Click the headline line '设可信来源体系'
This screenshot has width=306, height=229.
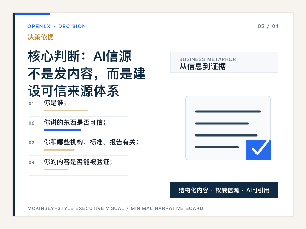coord(74,91)
